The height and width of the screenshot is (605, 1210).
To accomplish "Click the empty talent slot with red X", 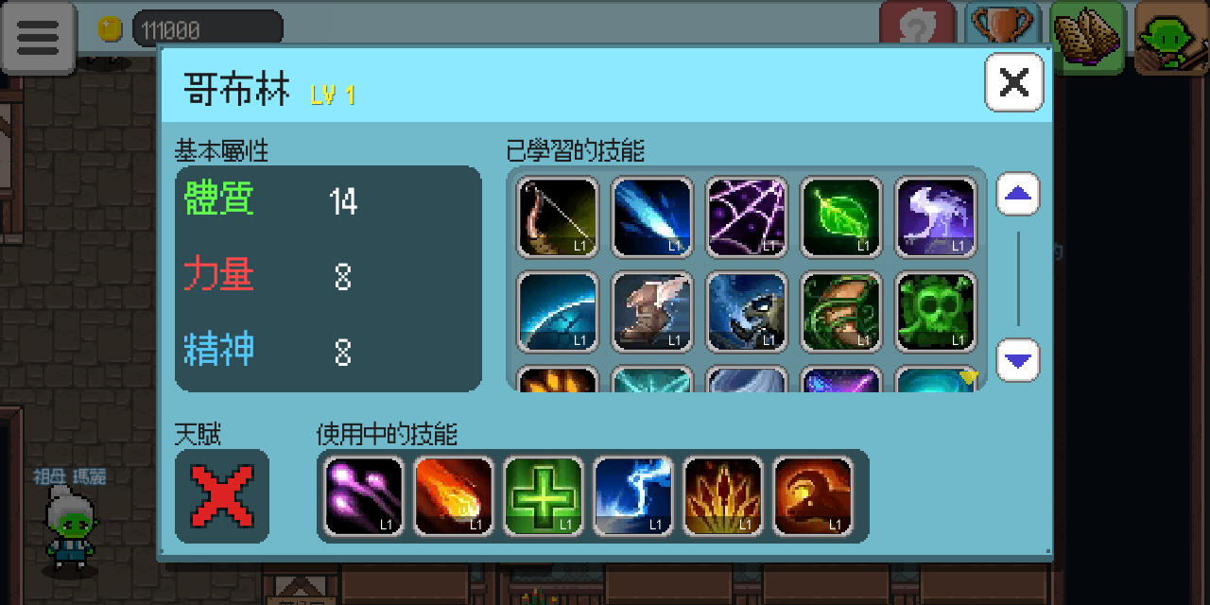I will [222, 496].
